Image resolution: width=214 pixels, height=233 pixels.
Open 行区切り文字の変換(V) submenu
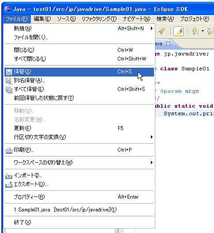[x=79, y=137]
